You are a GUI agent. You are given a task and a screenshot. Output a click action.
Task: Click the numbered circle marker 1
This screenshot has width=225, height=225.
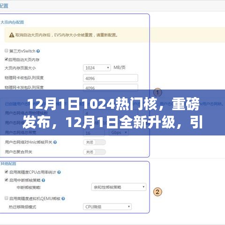pos(157,92)
